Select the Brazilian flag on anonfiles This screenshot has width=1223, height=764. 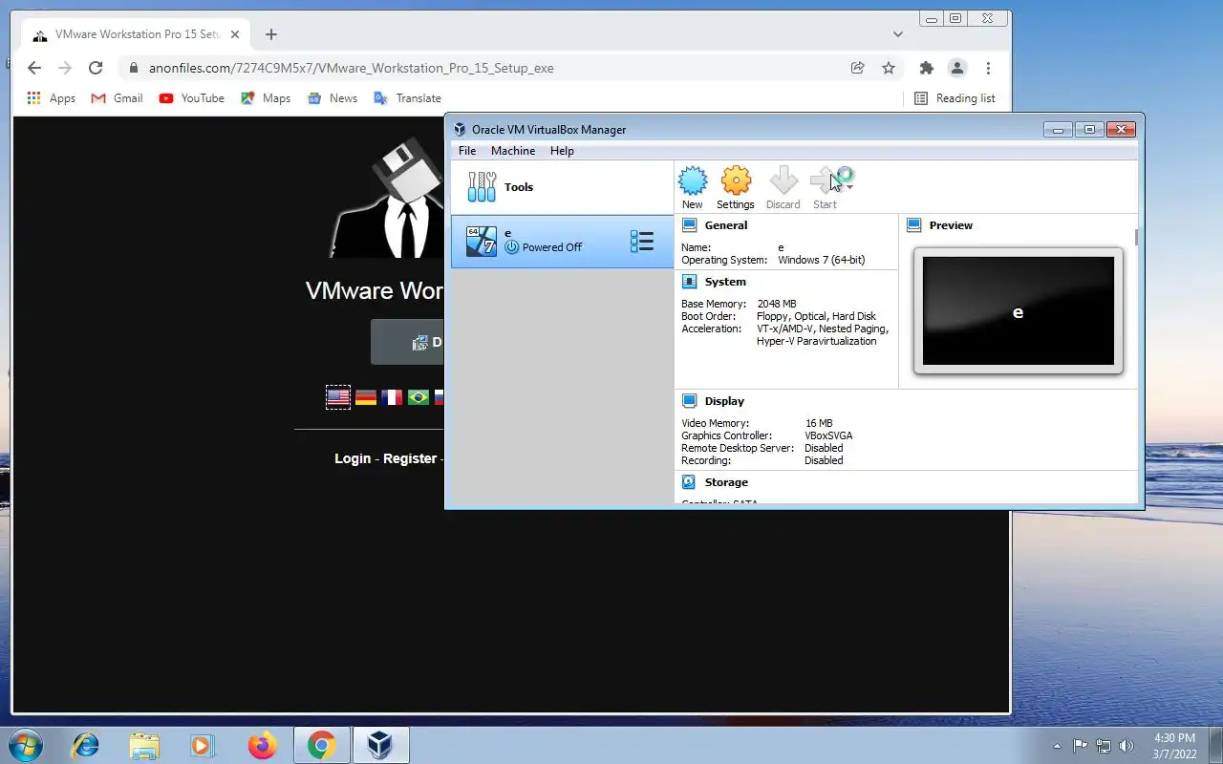[x=418, y=397]
